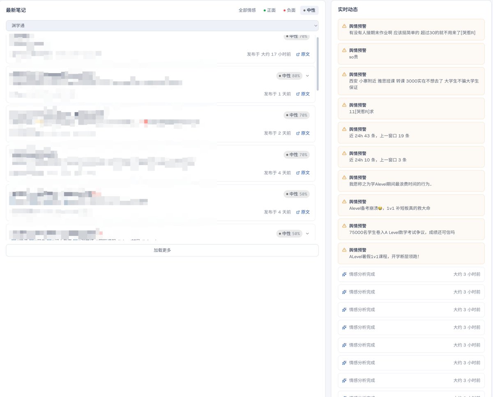Click the 最新笔记 heading
Image resolution: width=493 pixels, height=397 pixels.
(16, 10)
